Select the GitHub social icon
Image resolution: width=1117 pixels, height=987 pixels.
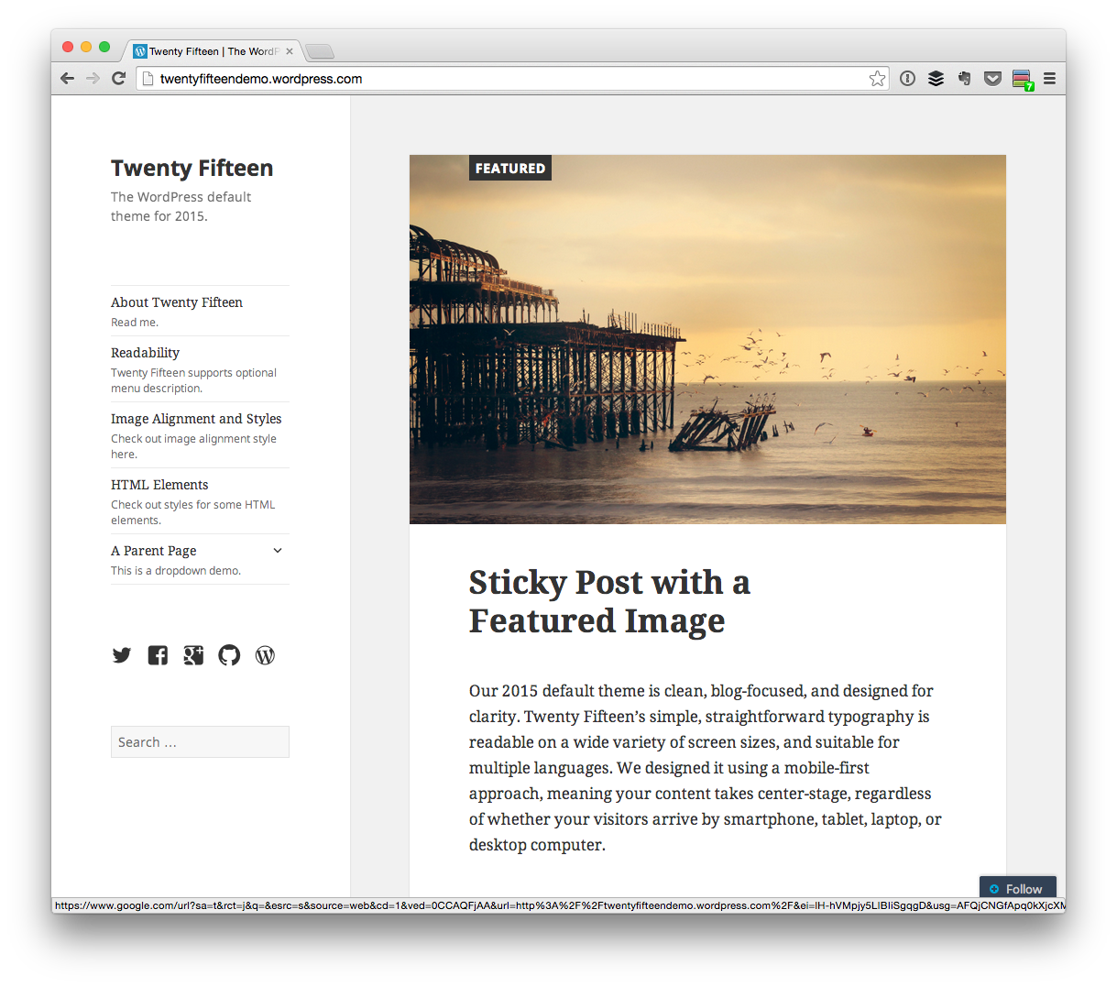(x=229, y=655)
